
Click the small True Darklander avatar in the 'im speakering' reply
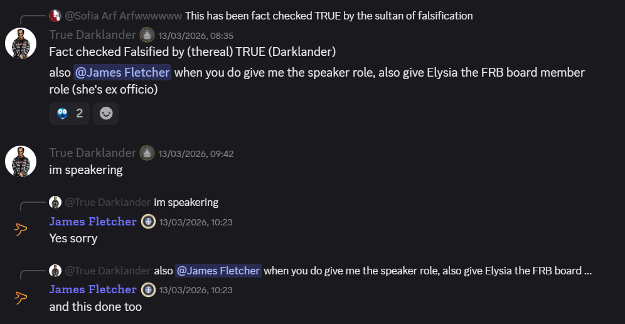[x=55, y=202]
